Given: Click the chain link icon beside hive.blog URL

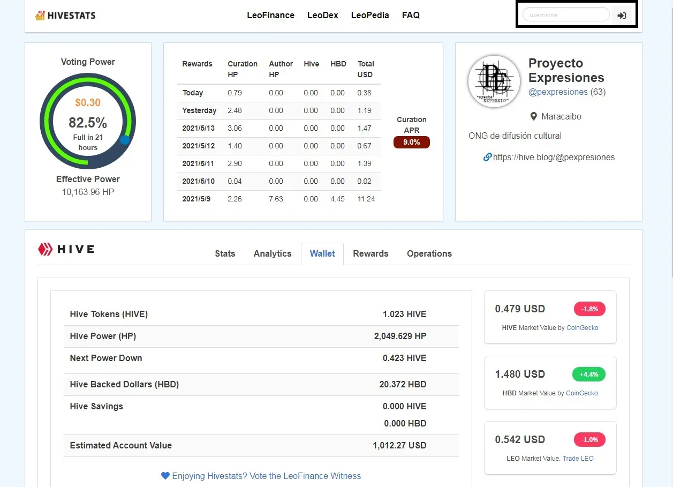Looking at the screenshot, I should pyautogui.click(x=487, y=157).
